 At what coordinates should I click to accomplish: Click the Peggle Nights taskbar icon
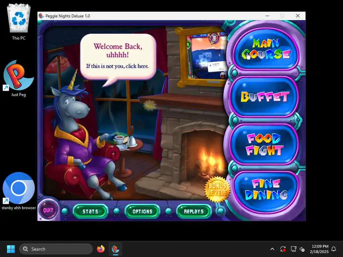point(115,249)
